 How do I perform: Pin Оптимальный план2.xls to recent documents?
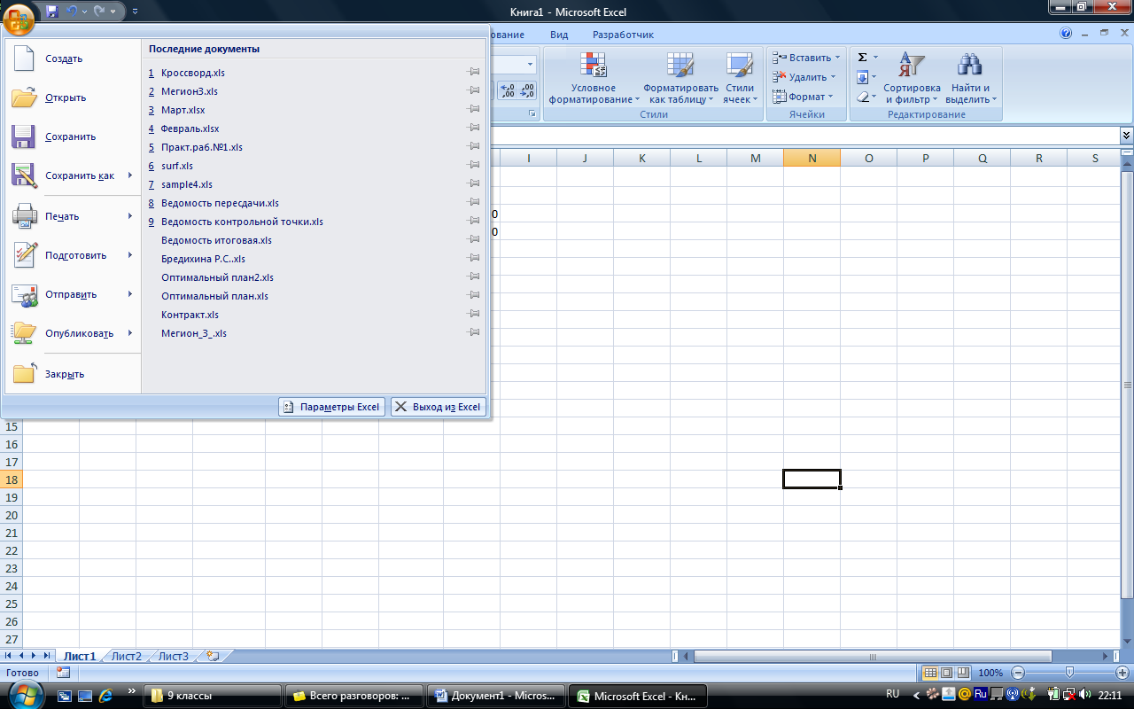474,277
